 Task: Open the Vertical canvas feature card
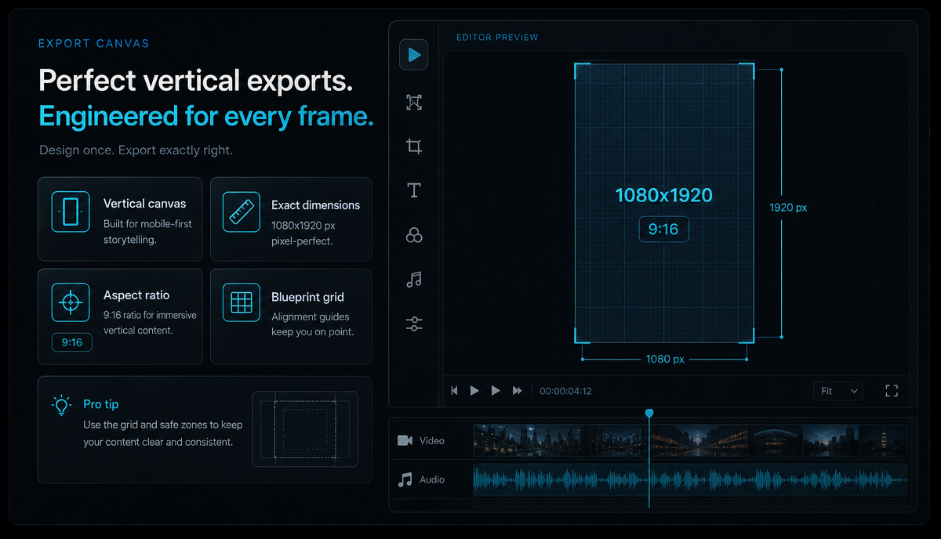[x=120, y=219]
